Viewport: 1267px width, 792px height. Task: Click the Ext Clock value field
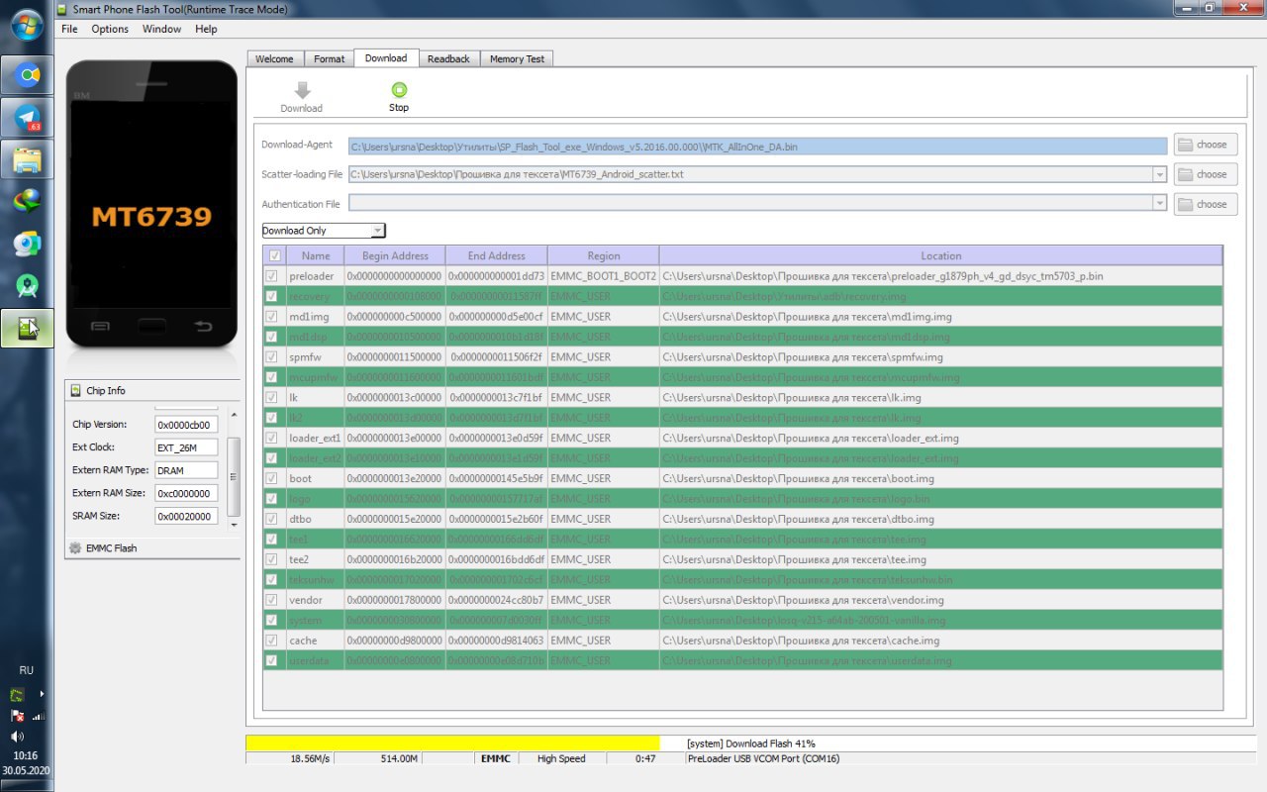(186, 447)
